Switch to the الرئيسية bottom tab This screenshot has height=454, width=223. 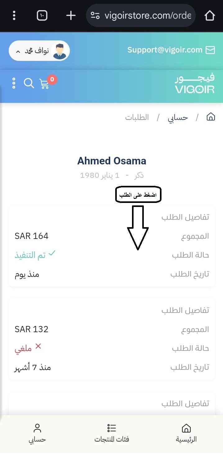click(186, 433)
